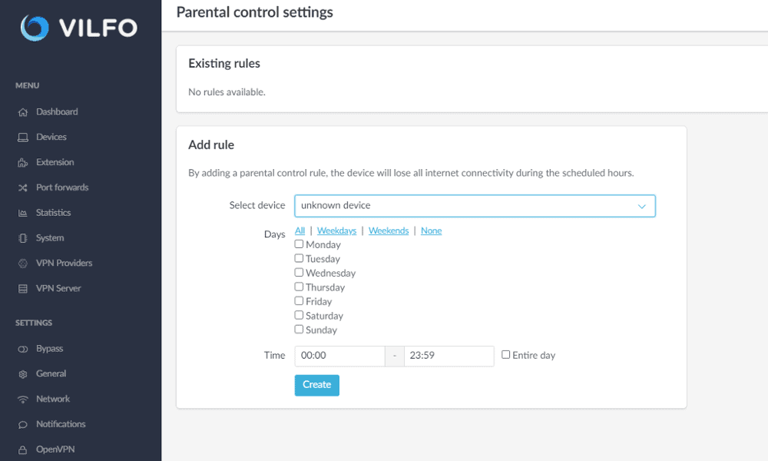Click the dropdown chevron for unknown device

click(641, 206)
